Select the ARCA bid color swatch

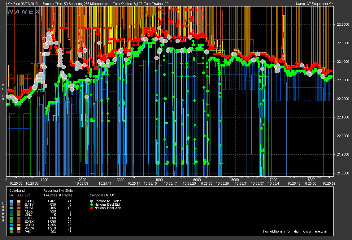pyautogui.click(x=11, y=228)
